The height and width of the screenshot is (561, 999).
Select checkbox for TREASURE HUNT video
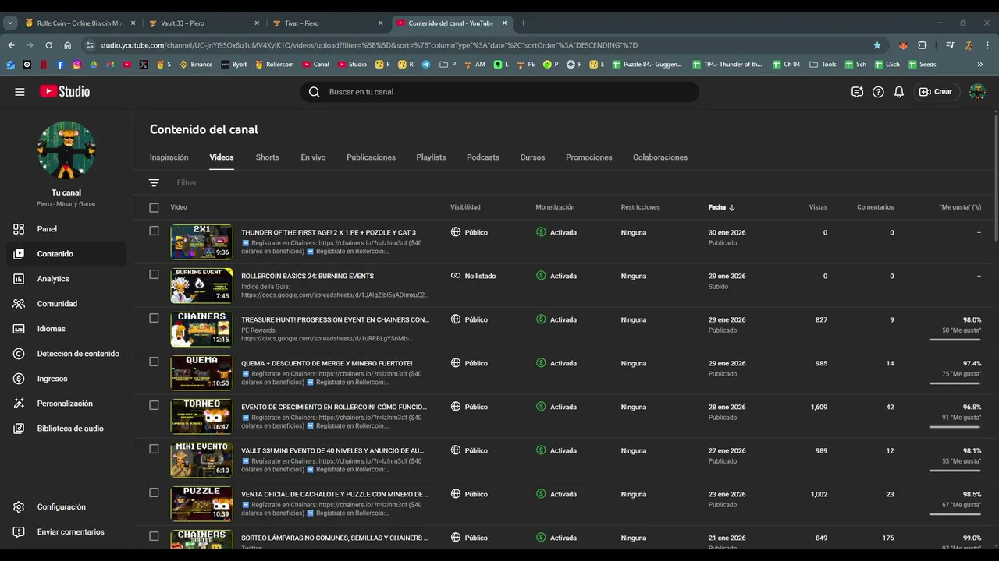pyautogui.click(x=154, y=318)
